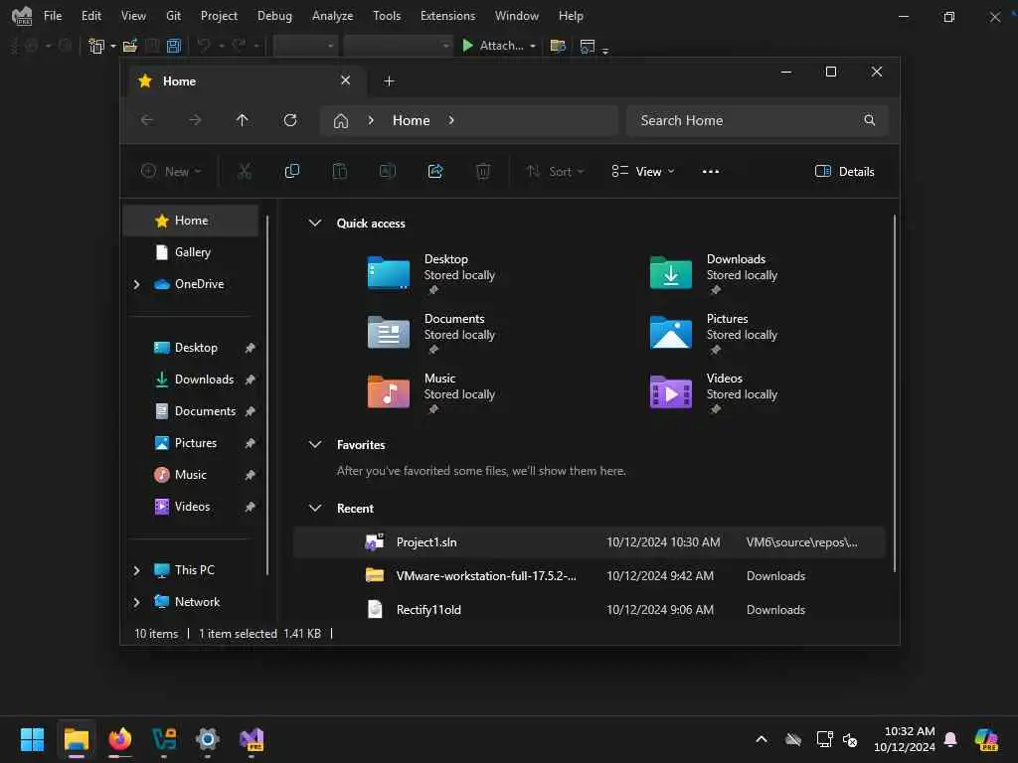Image resolution: width=1018 pixels, height=763 pixels.
Task: Collapse the Recent section
Action: pyautogui.click(x=315, y=509)
